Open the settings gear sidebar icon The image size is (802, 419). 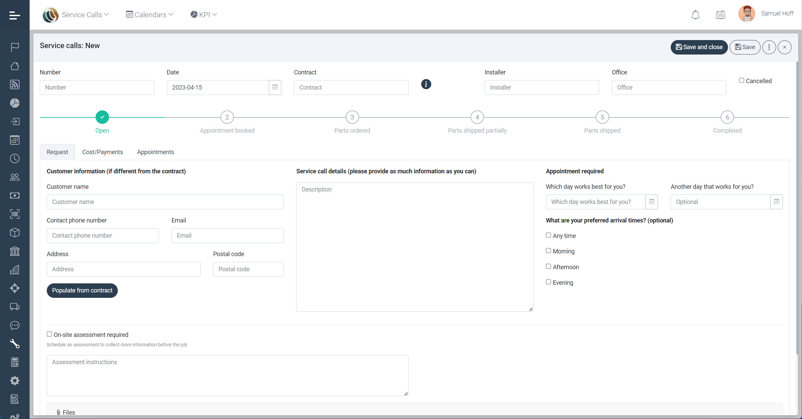(x=14, y=381)
